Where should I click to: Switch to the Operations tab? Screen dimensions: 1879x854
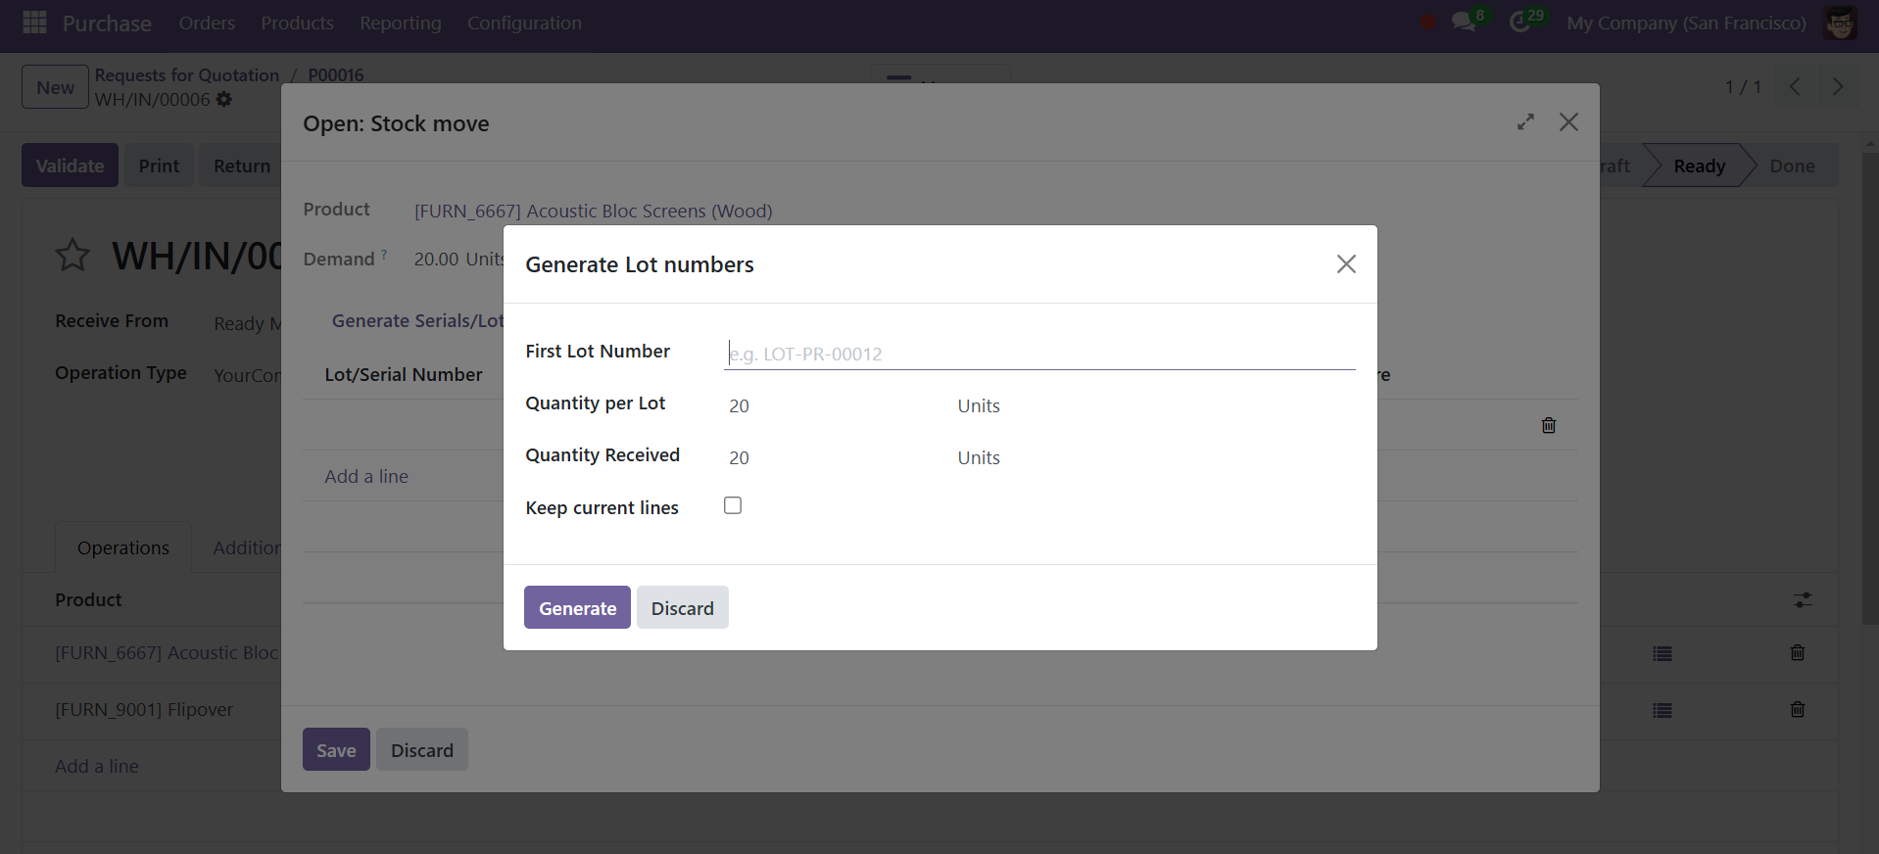pyautogui.click(x=123, y=547)
